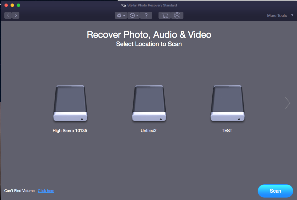
Task: Click the Untiled2 drive label
Action: pos(148,131)
